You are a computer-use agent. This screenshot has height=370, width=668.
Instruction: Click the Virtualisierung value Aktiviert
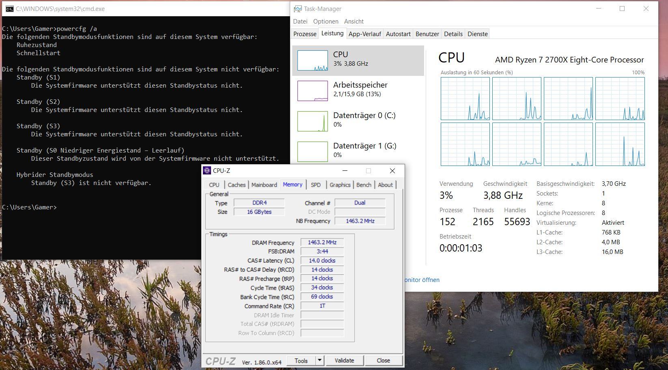click(613, 223)
